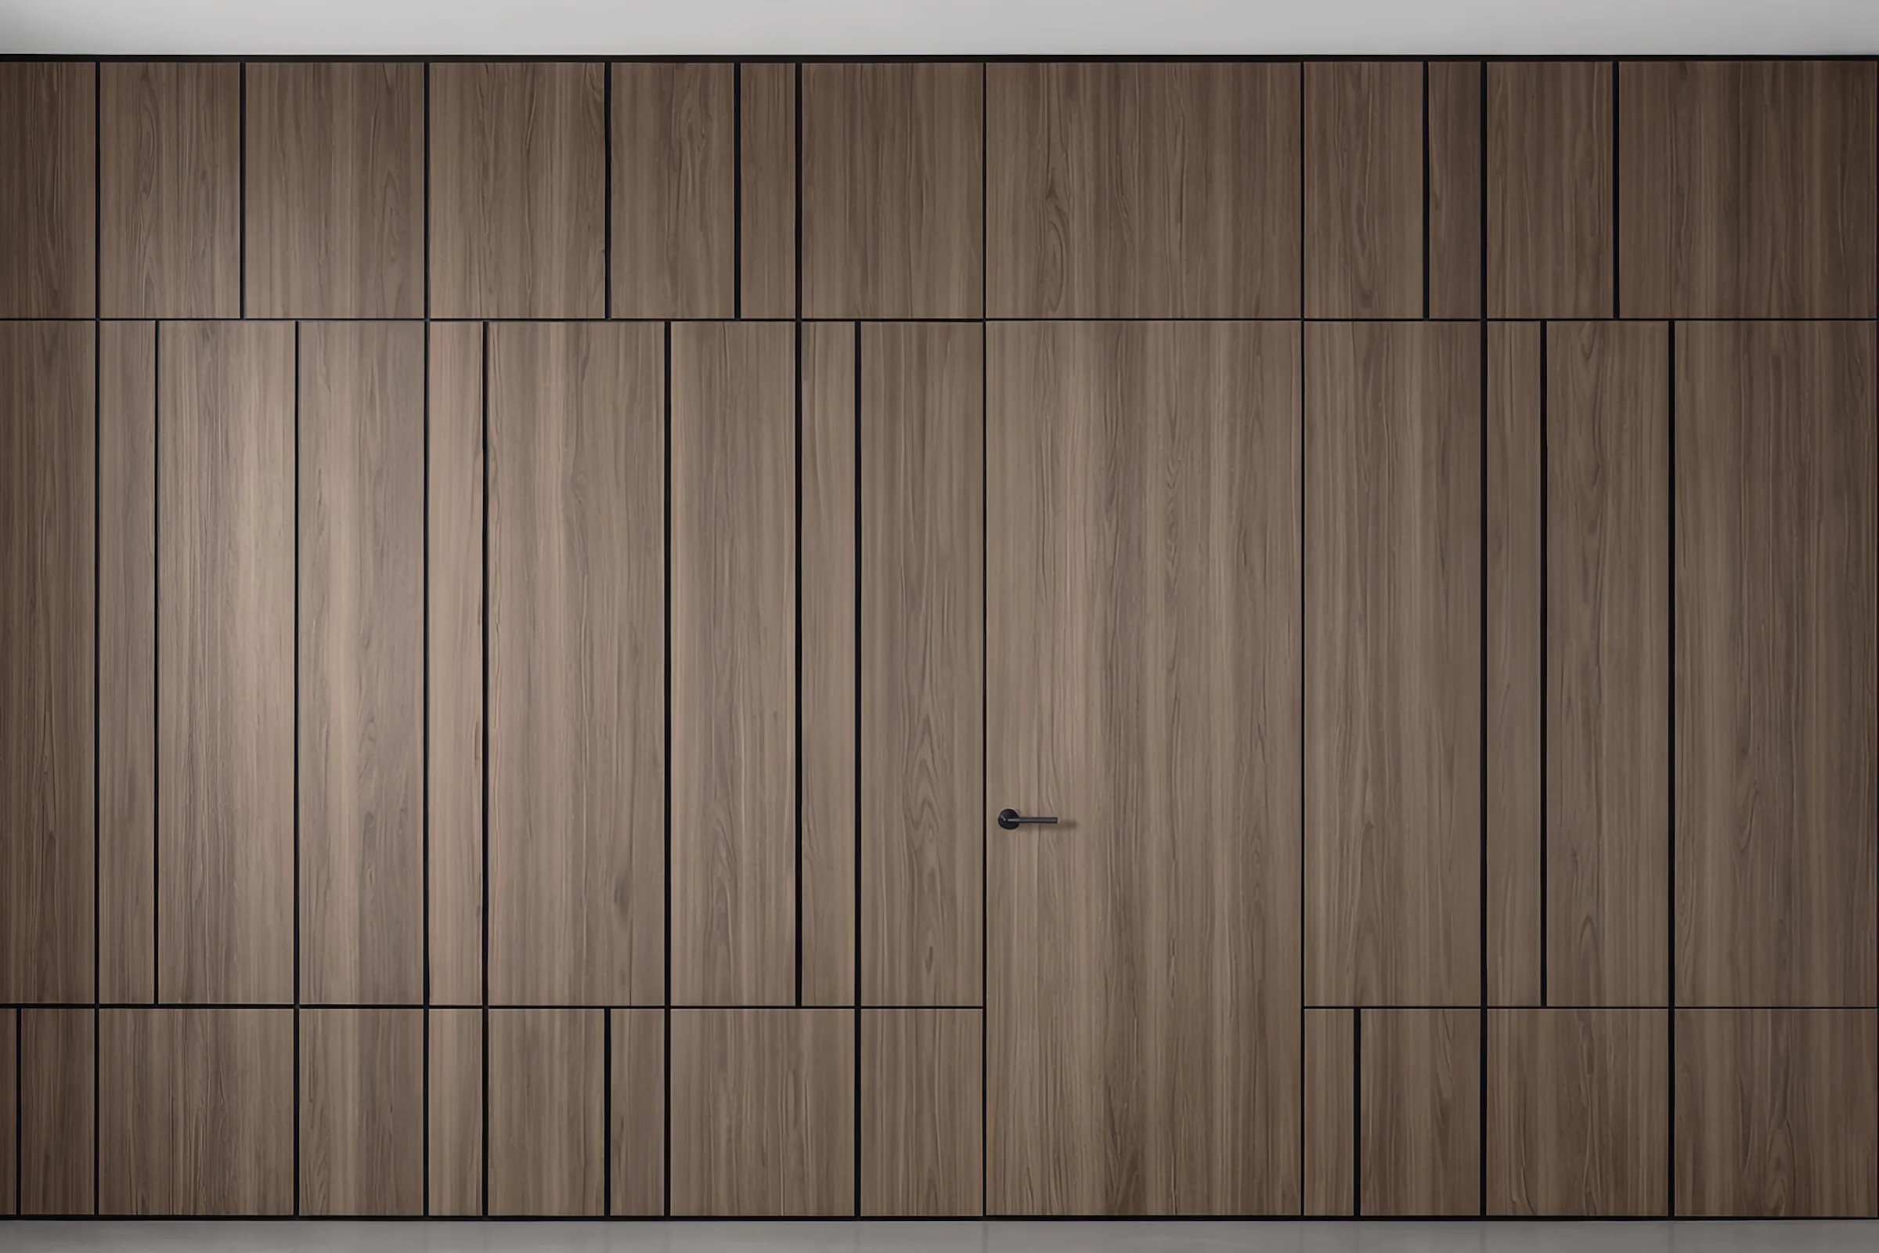Select the bottom-right corner wood panel

tap(1775, 1110)
